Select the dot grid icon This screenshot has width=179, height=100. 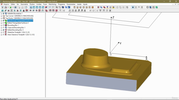point(142,7)
